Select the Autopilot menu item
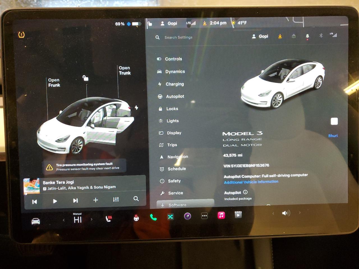 click(x=171, y=96)
